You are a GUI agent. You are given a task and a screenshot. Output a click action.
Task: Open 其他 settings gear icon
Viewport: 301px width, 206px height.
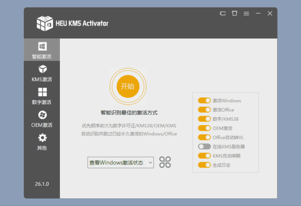point(42,138)
